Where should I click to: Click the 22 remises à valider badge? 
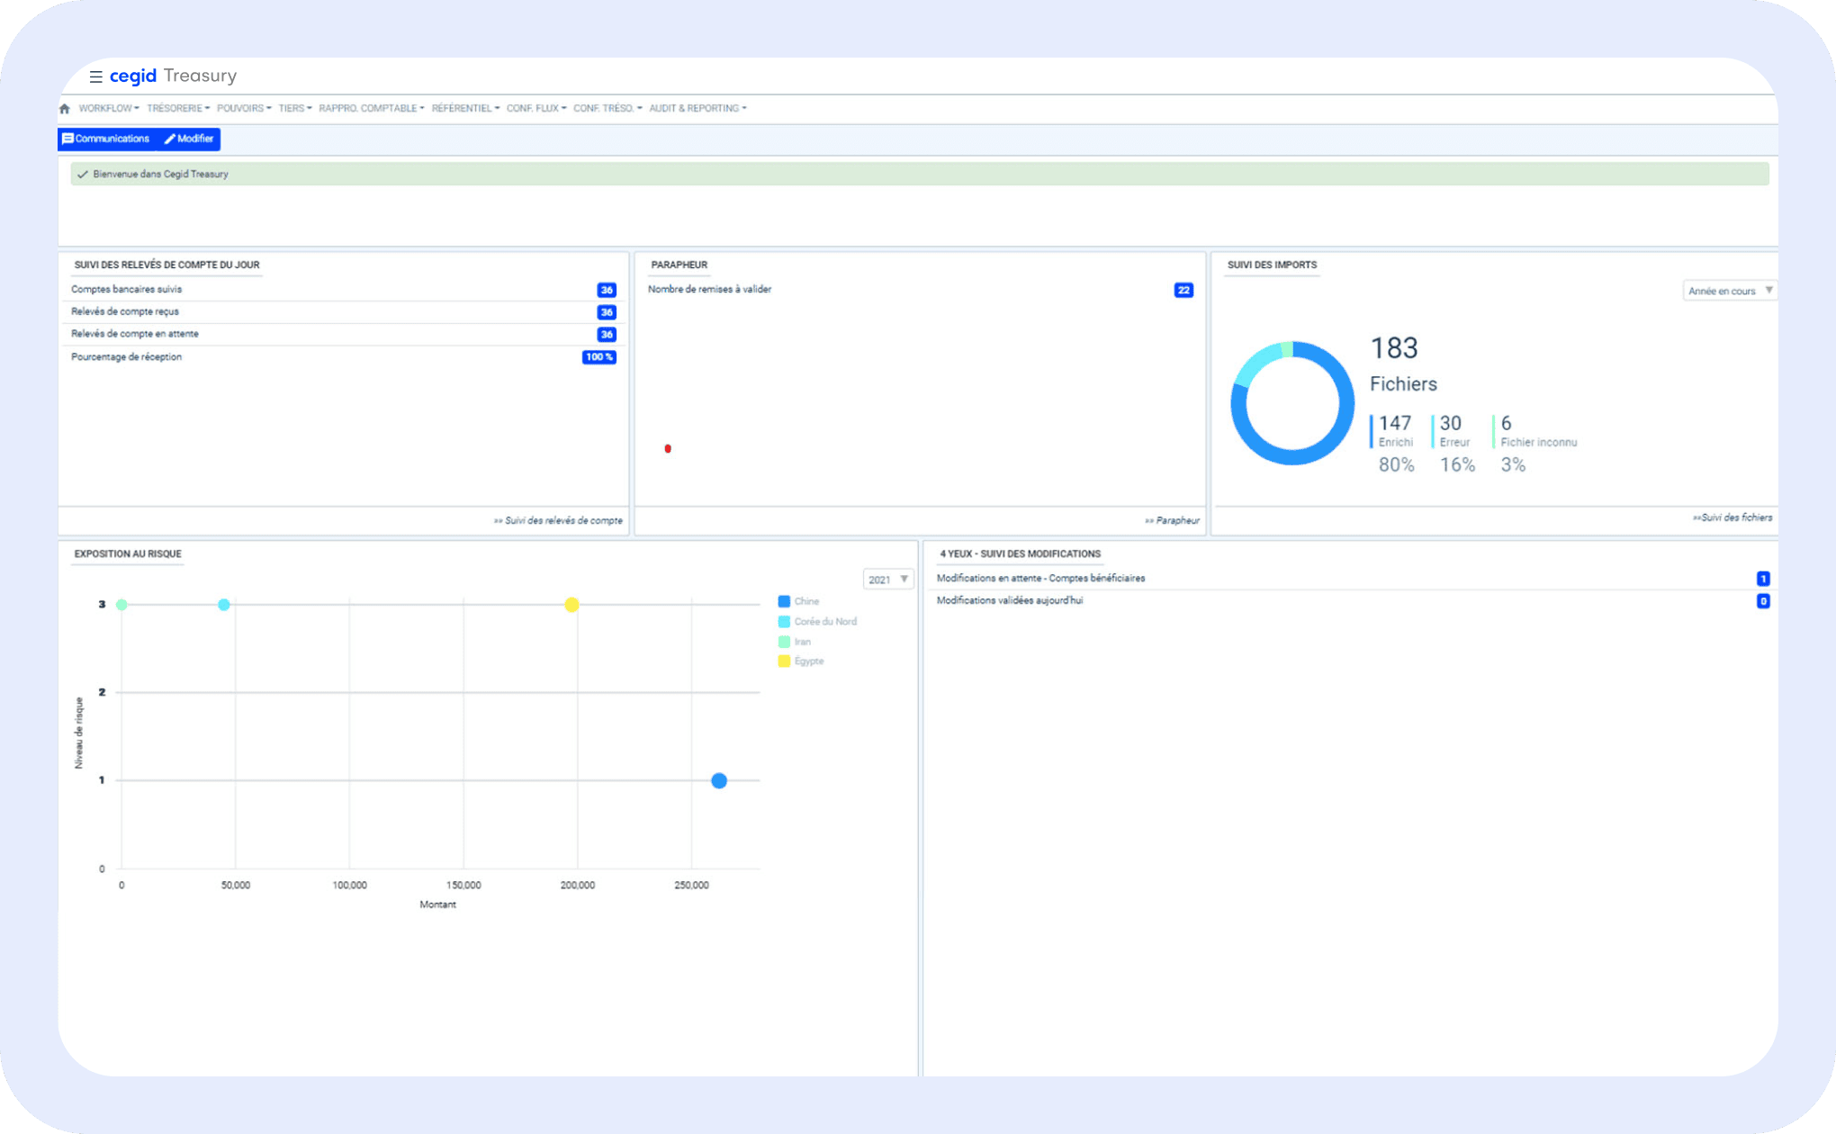point(1183,290)
